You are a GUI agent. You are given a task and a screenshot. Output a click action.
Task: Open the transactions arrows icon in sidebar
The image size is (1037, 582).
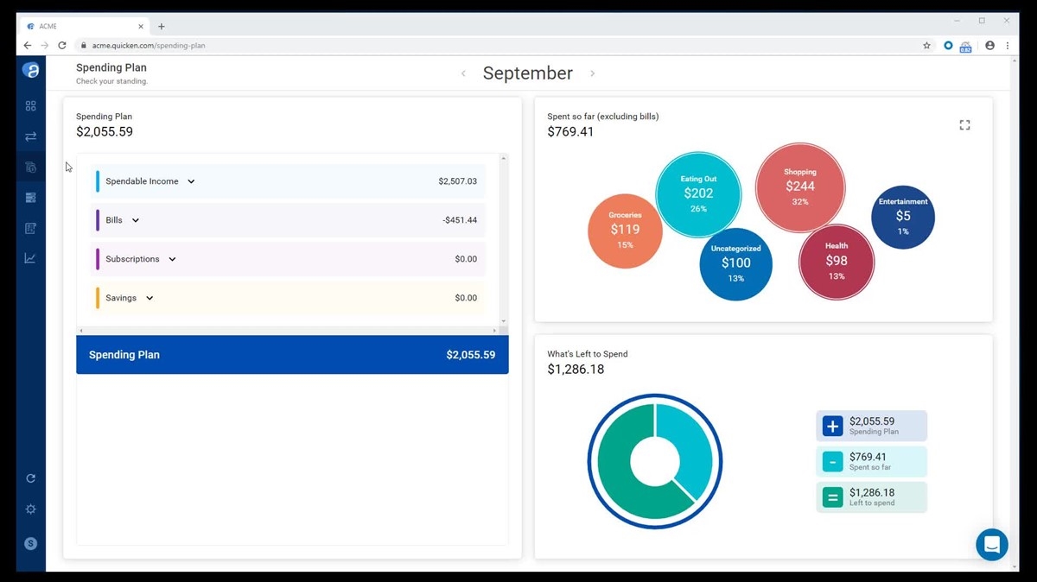pos(31,136)
